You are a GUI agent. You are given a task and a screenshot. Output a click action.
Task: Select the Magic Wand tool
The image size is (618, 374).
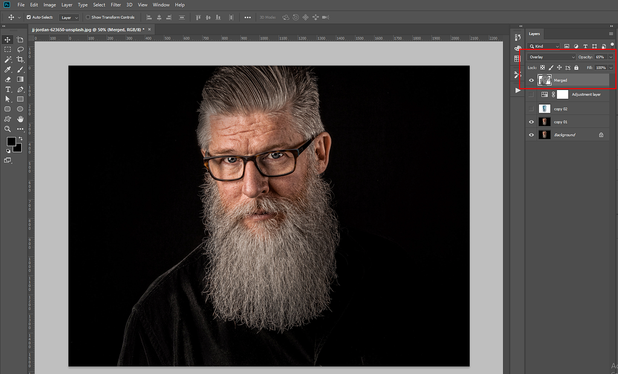[x=8, y=60]
